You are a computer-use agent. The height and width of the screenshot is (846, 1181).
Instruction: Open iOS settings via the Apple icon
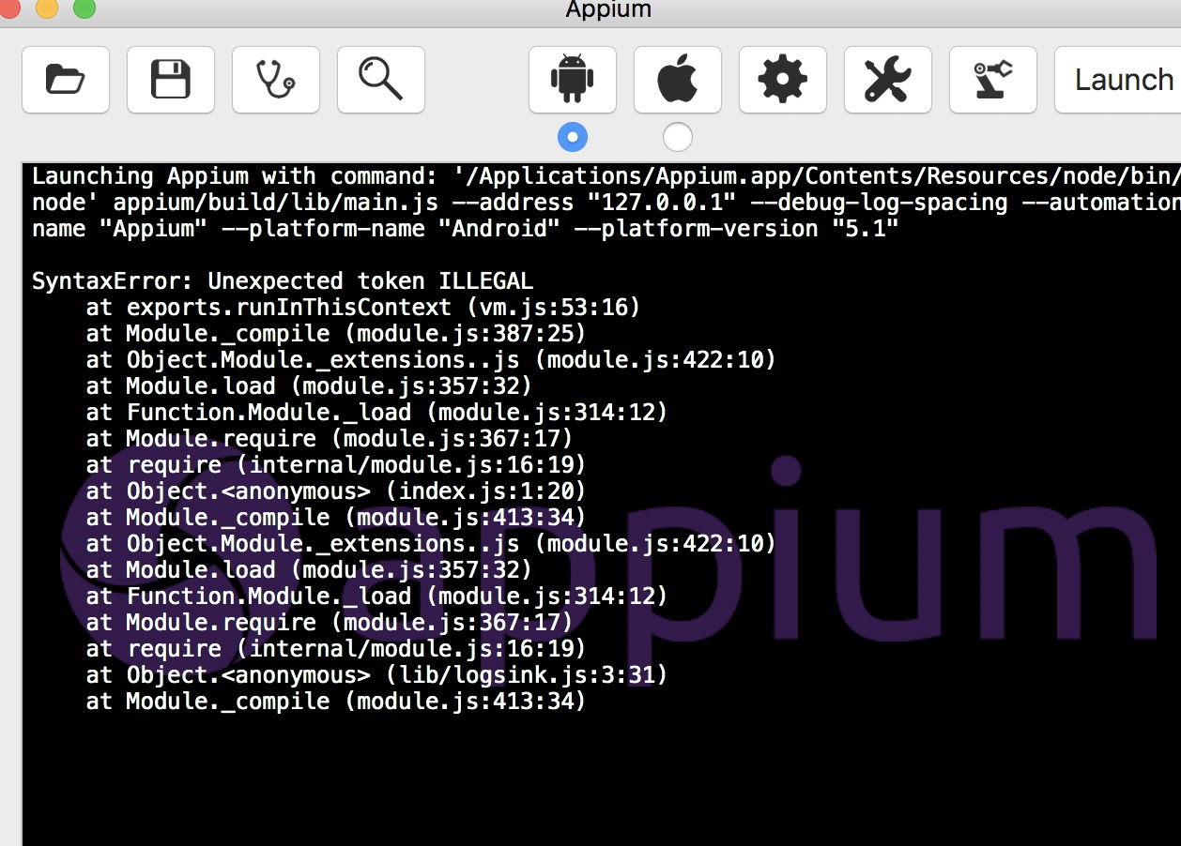pyautogui.click(x=678, y=80)
